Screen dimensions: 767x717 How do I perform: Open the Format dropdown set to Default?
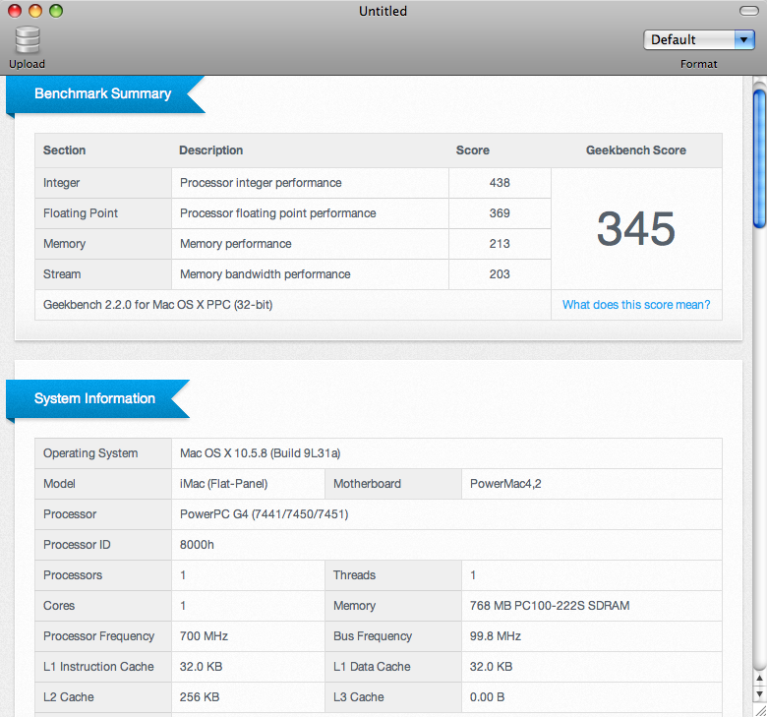click(x=689, y=39)
